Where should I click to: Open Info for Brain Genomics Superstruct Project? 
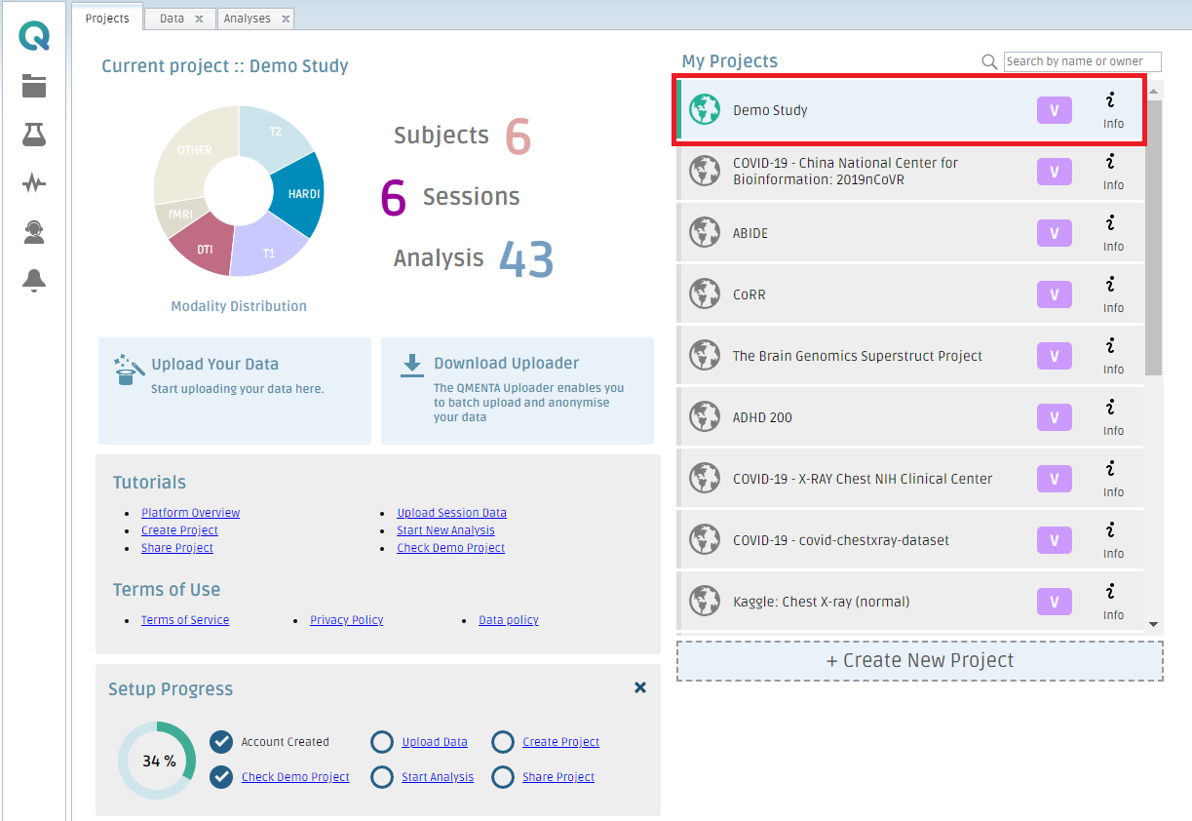click(1113, 357)
